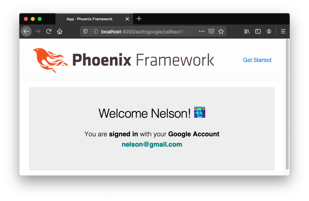
Task: Click the Phoenix Framework logo
Action: pyautogui.click(x=123, y=60)
